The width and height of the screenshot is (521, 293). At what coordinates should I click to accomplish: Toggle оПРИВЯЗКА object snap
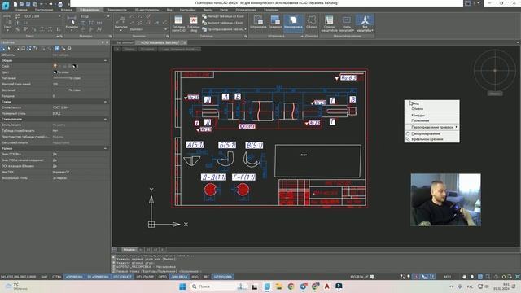[x=74, y=277]
